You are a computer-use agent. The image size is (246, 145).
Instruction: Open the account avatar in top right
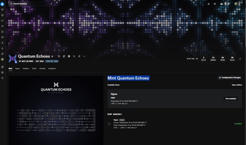pos(236,4)
